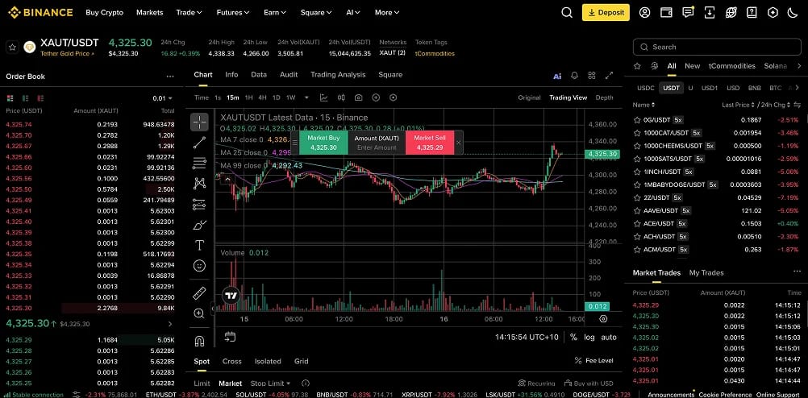Expand more time intervals dropdown
The width and height of the screenshot is (808, 398).
point(306,97)
